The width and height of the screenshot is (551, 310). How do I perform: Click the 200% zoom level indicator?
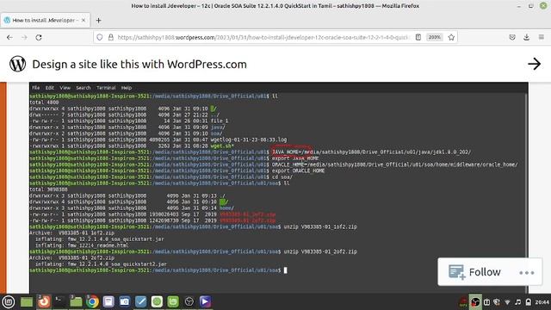pos(435,37)
